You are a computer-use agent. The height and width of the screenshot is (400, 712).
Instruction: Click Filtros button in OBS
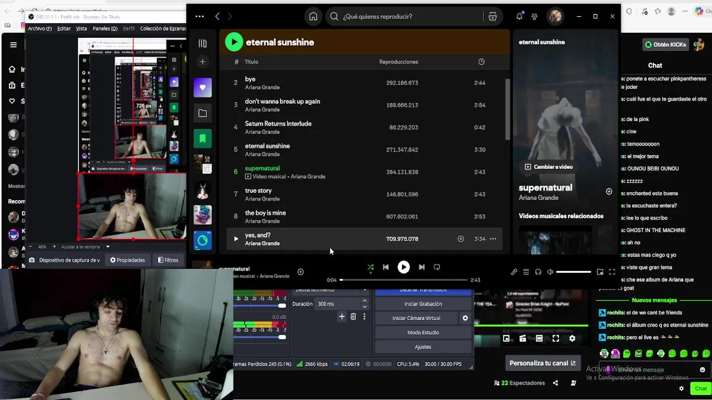point(168,260)
